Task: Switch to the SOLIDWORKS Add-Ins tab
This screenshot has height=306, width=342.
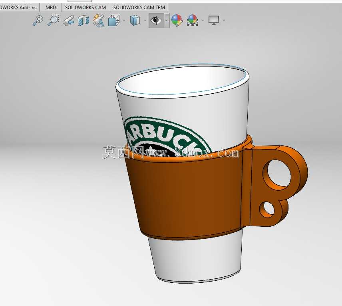Action: (19, 8)
